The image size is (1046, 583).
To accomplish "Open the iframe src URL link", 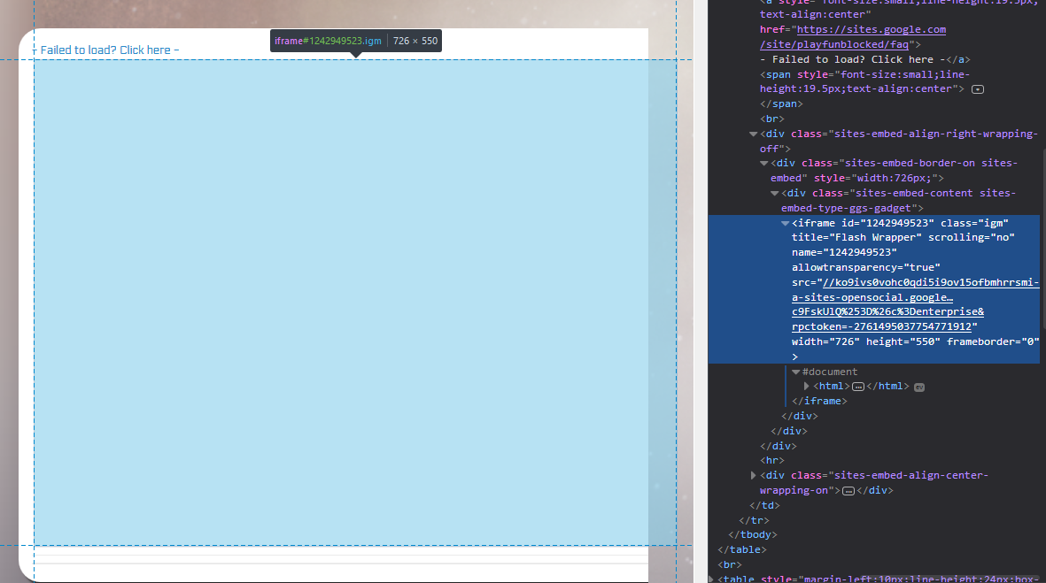I will [x=915, y=304].
